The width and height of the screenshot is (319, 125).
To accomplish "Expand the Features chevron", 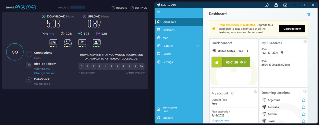I will click(198, 46).
